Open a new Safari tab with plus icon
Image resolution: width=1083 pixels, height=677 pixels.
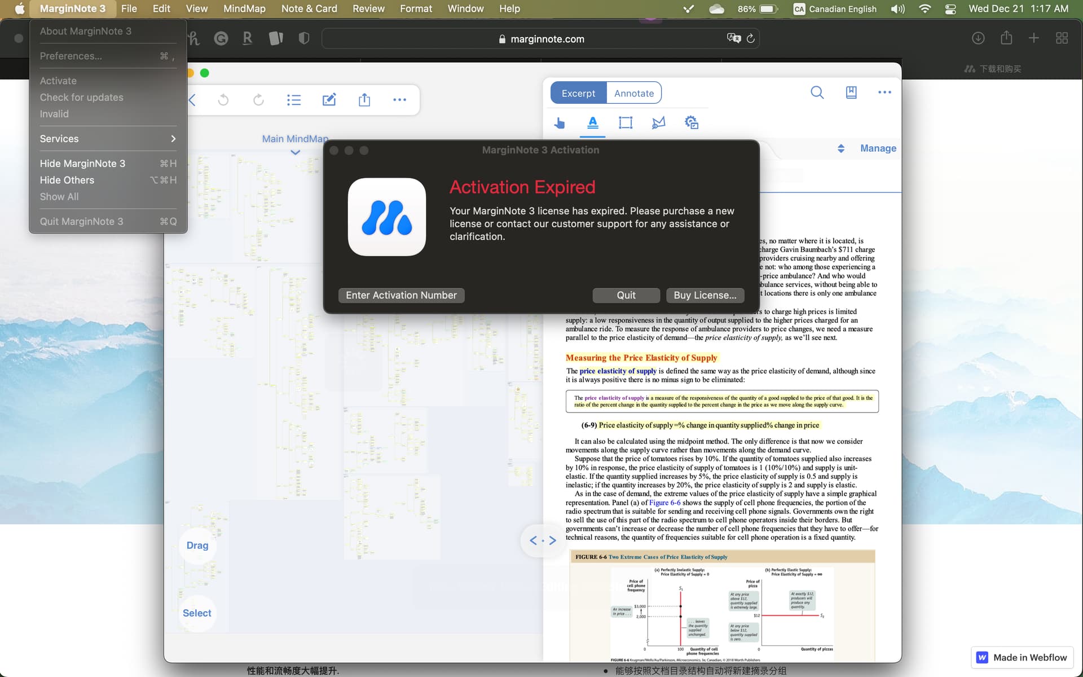click(1033, 38)
